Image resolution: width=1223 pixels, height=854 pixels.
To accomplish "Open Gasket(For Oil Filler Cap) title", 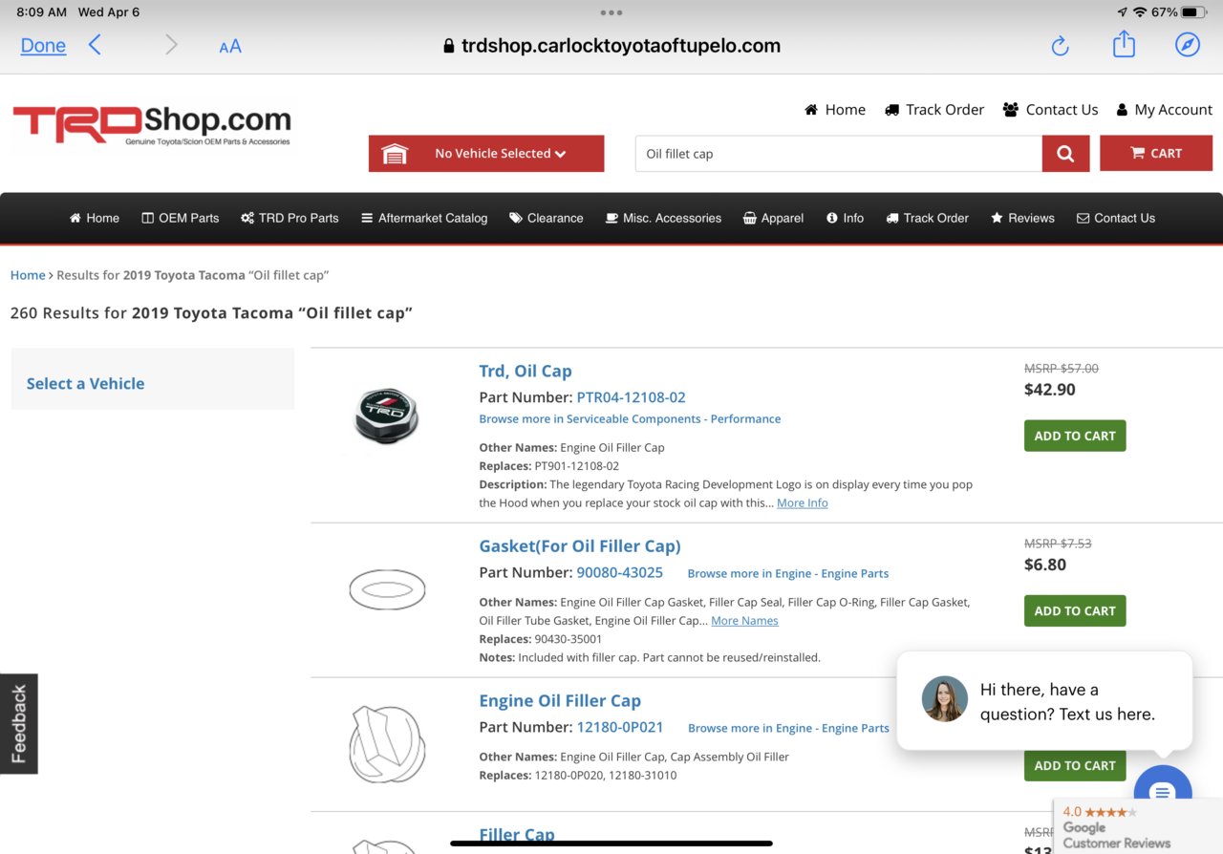I will click(580, 546).
